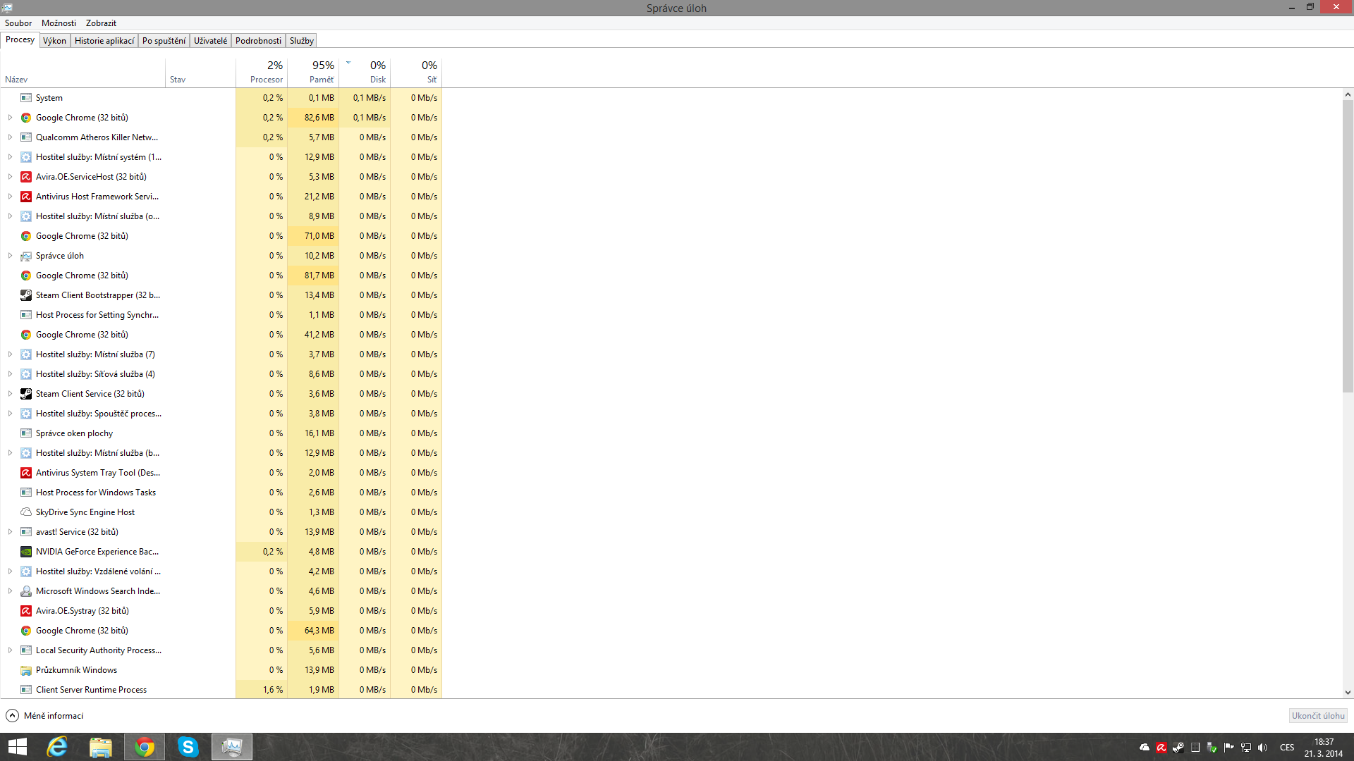Click the NVIDIA GeForce Experience process icon
This screenshot has height=761, width=1354.
coord(26,552)
